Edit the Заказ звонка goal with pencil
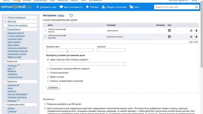Viewport: 203px width, 114px height. coord(191,31)
